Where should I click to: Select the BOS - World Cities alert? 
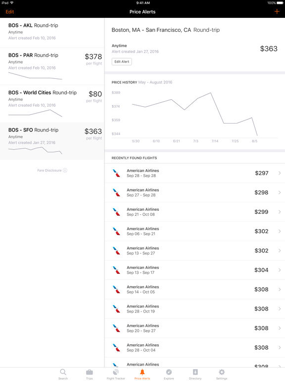click(x=52, y=104)
